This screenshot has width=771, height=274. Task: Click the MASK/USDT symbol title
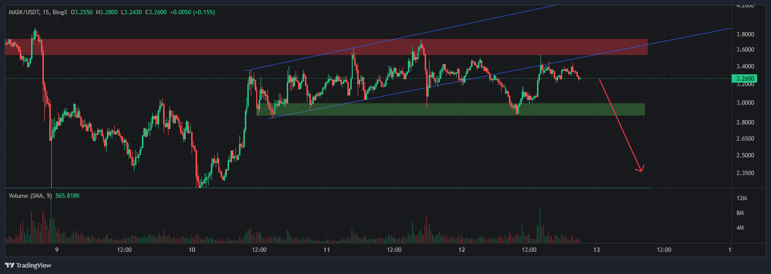click(x=24, y=12)
